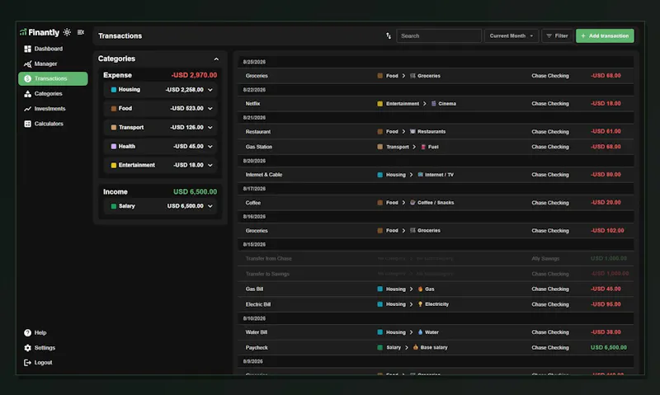The height and width of the screenshot is (395, 660).
Task: Click Ally Savings account label
Action: (x=545, y=259)
